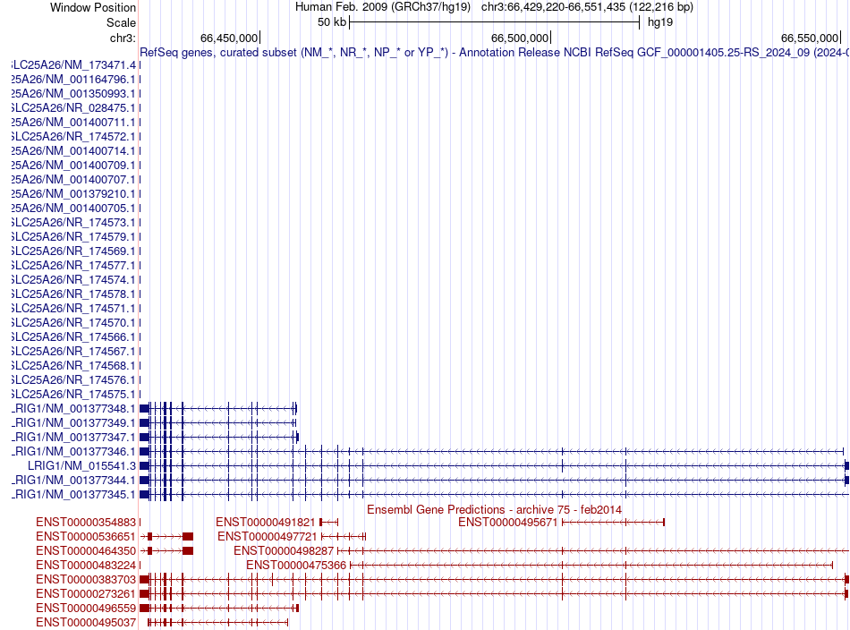Click the 66,550,000 ruler position
Viewport: 850px width, 630px height.
point(810,38)
